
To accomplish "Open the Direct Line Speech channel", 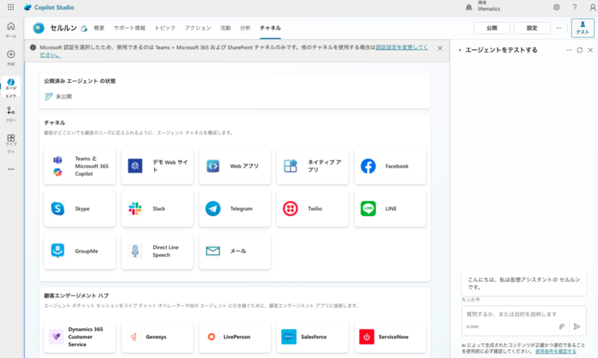I will pyautogui.click(x=157, y=251).
